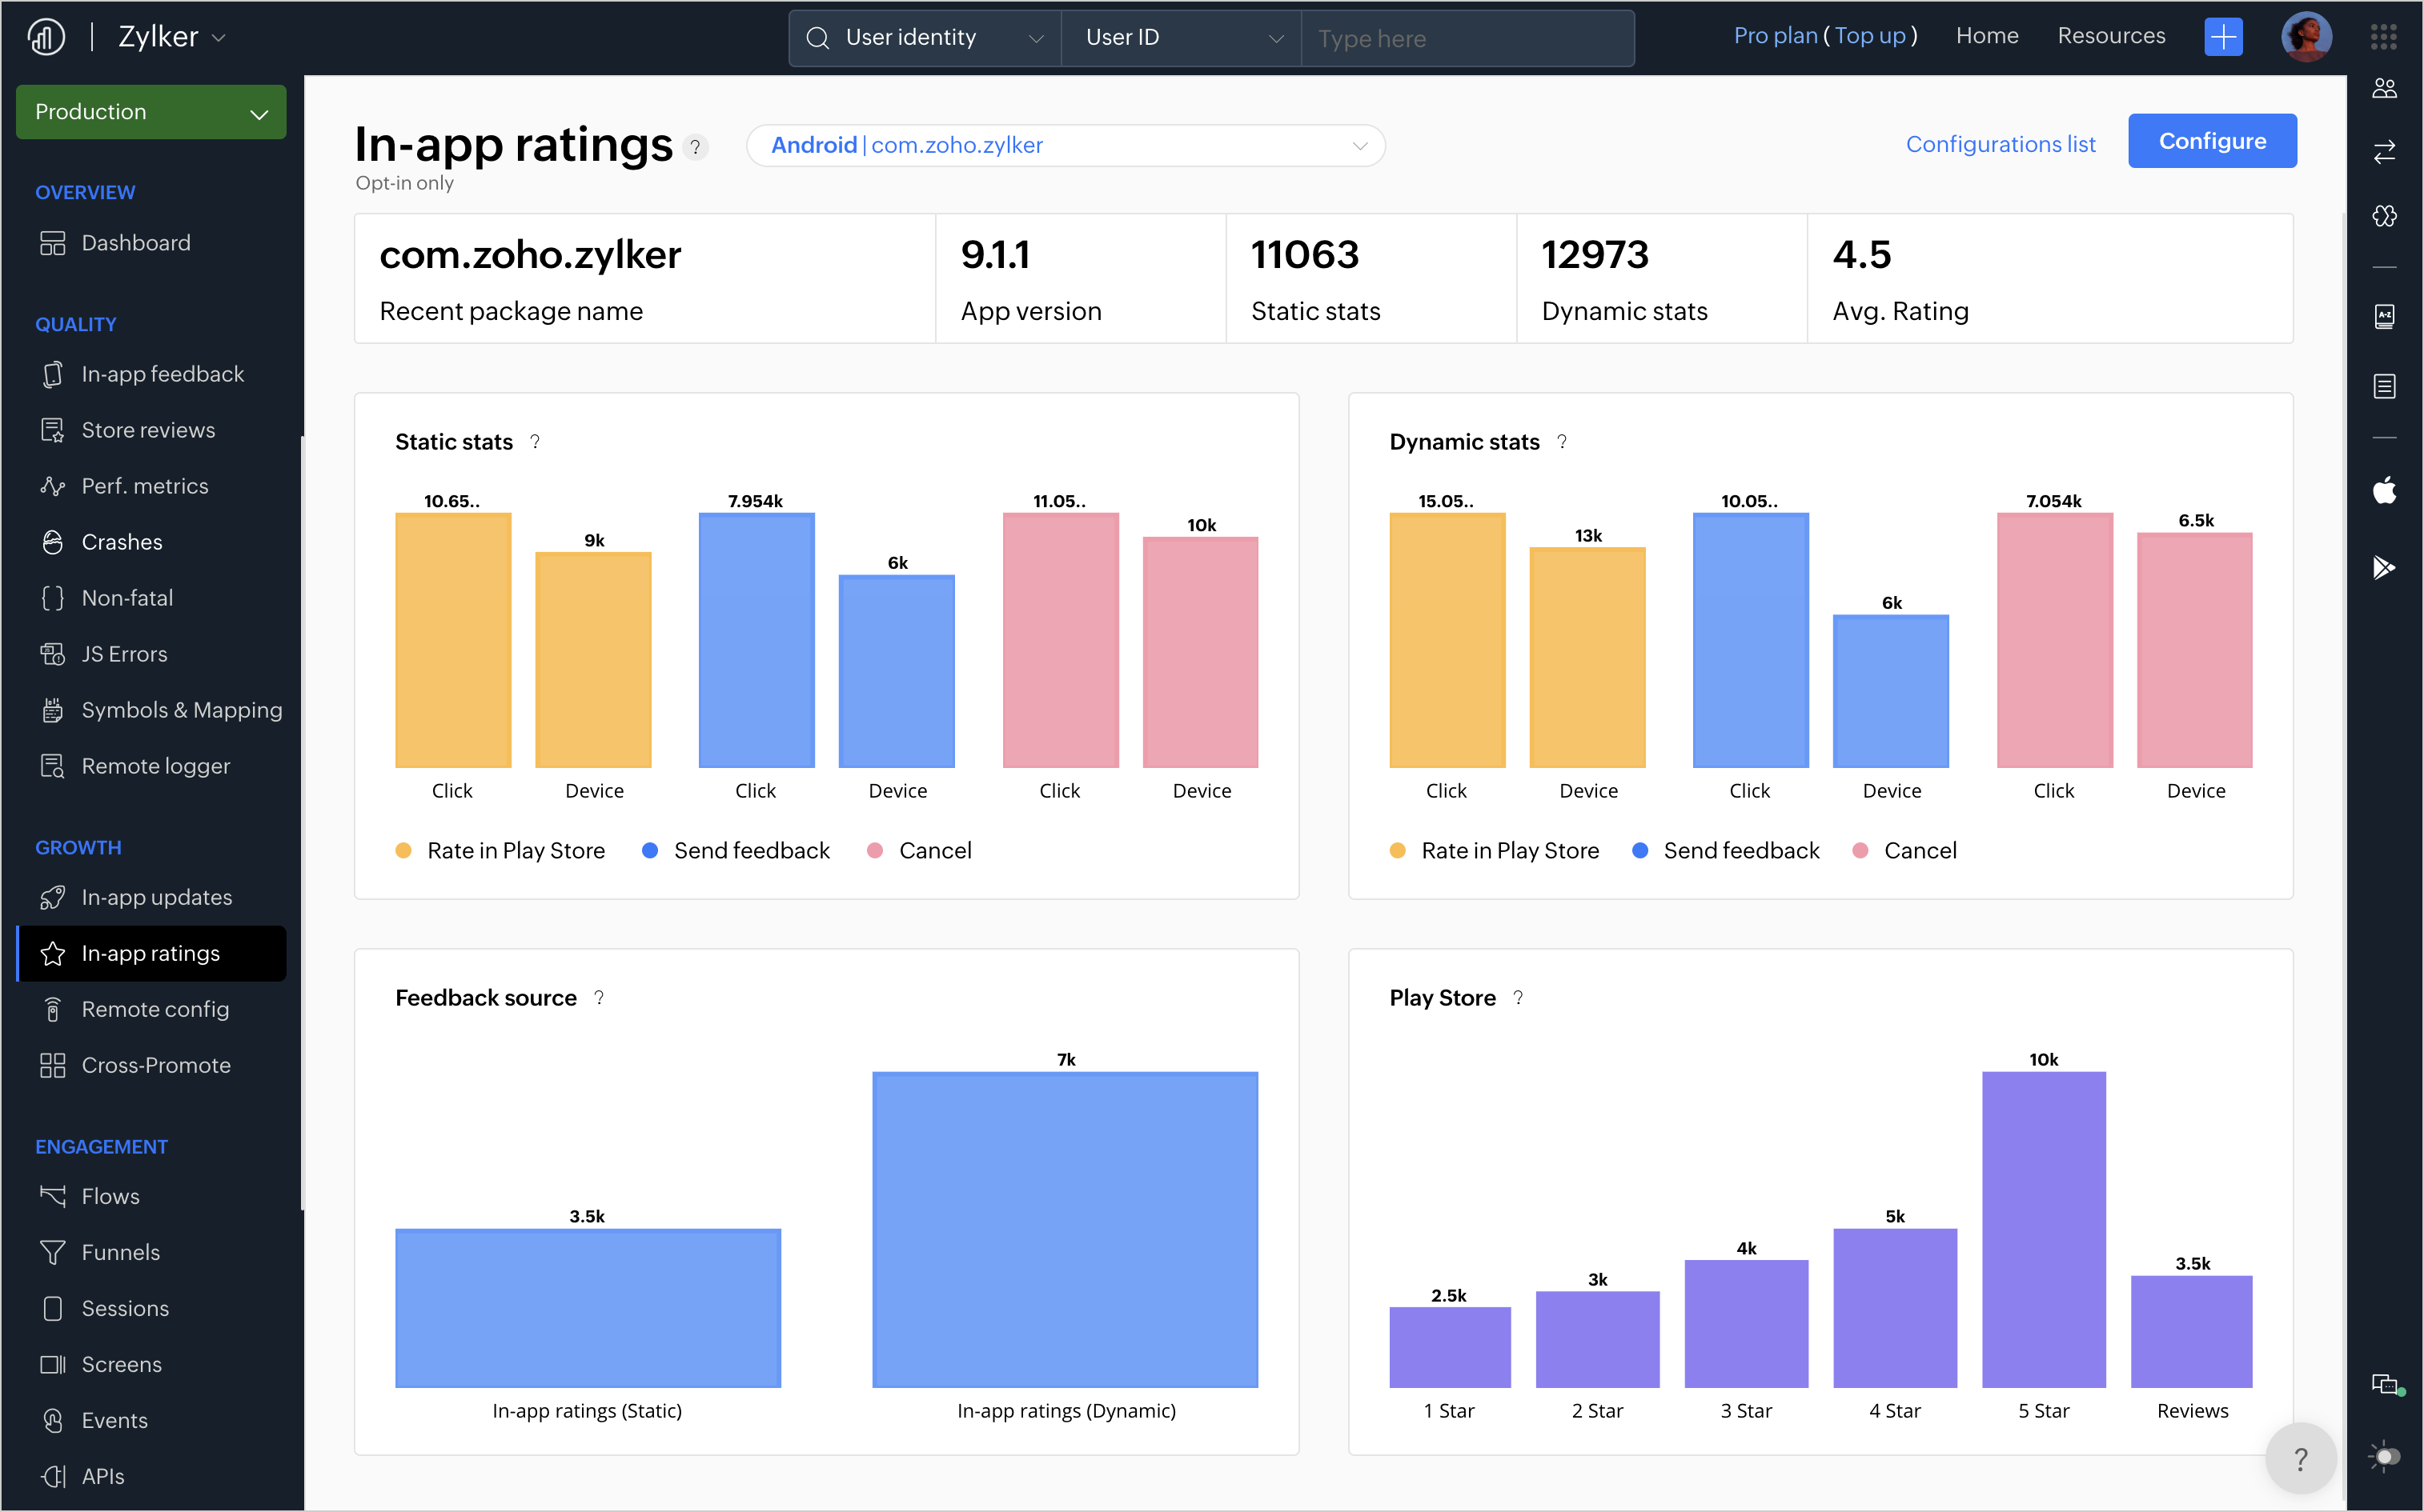Screen dimensions: 2424x1512
Task: Toggle Cancel legend in Dynamic stats
Action: 1904,850
